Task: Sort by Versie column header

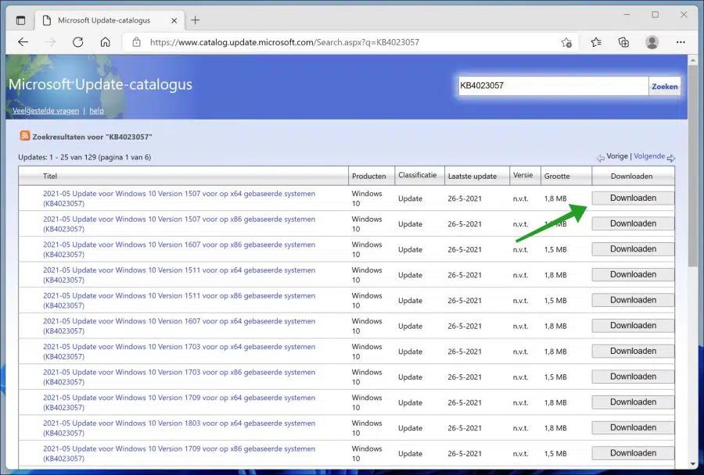Action: [523, 175]
